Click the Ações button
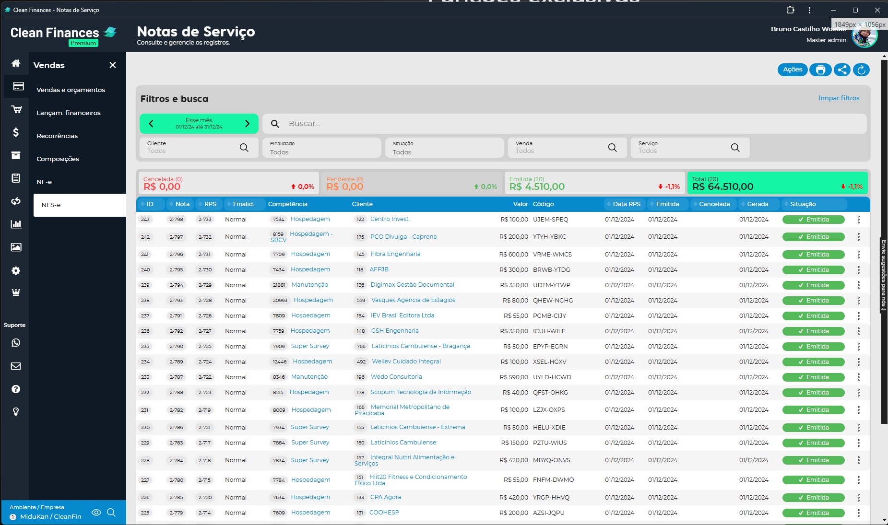888x525 pixels. pyautogui.click(x=793, y=70)
